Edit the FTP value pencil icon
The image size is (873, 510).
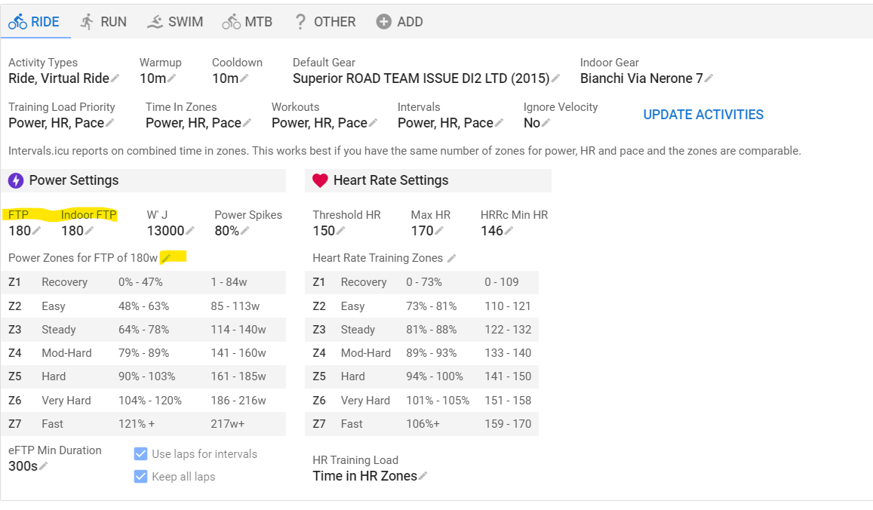[37, 231]
